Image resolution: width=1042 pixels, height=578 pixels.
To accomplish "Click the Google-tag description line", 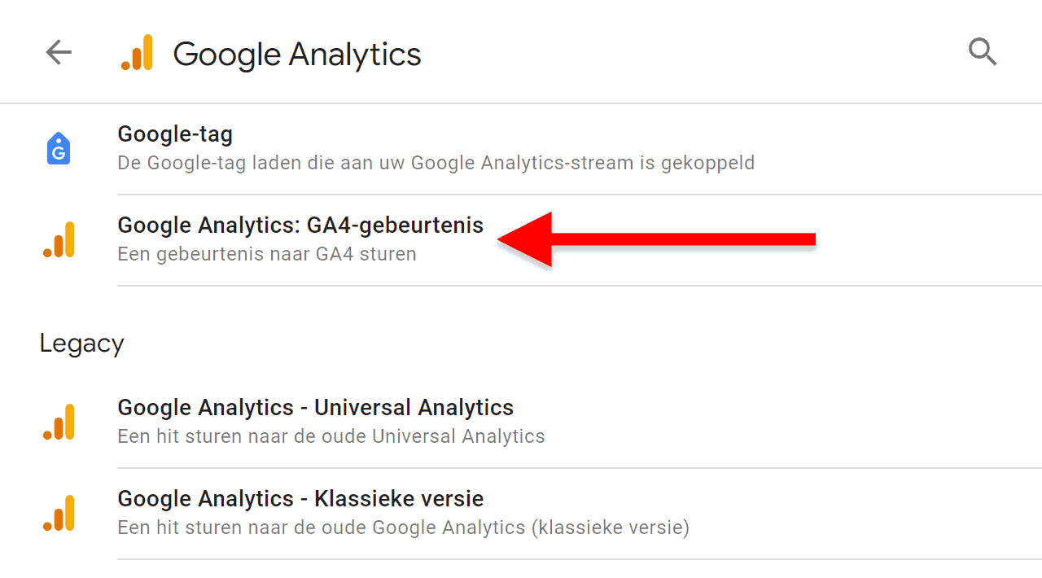I will pos(436,162).
